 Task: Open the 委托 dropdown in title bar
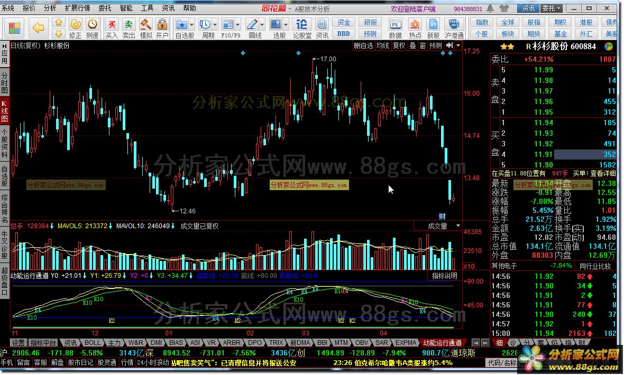tap(552, 8)
